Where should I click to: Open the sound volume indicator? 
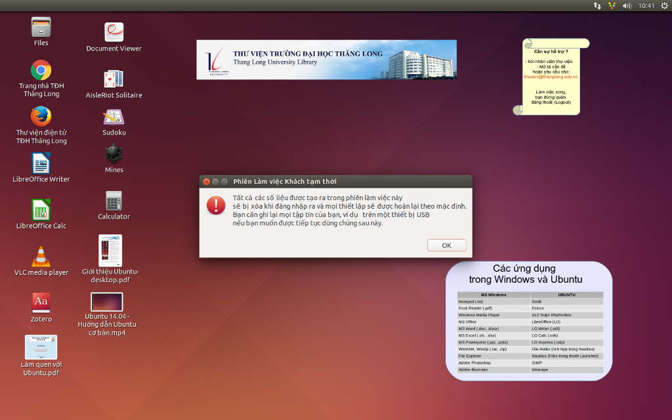[627, 5]
